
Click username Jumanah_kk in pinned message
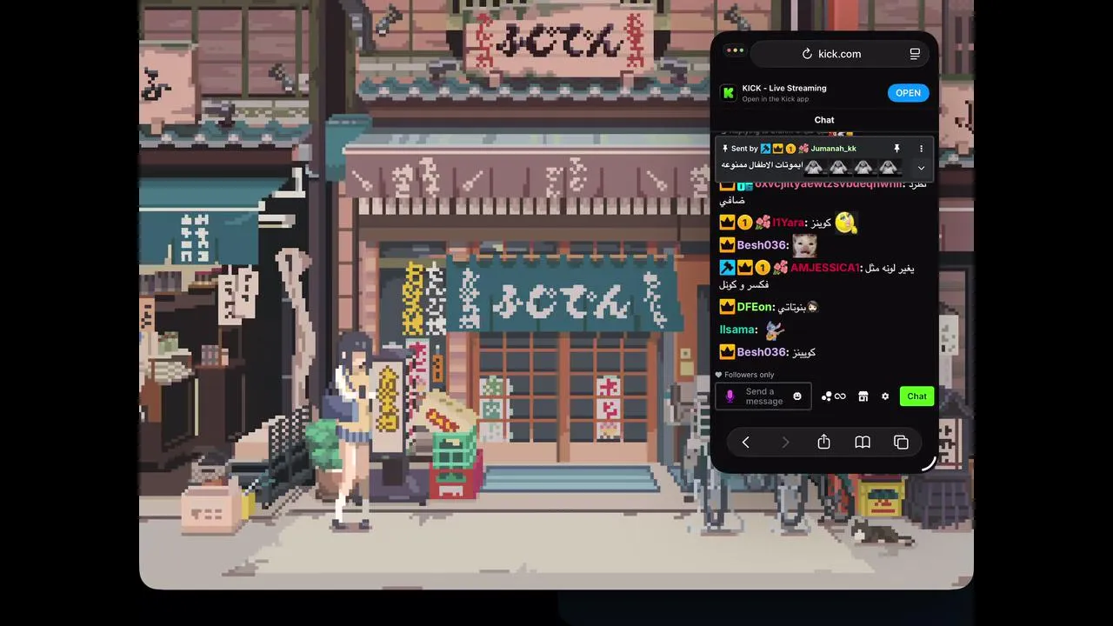click(833, 149)
